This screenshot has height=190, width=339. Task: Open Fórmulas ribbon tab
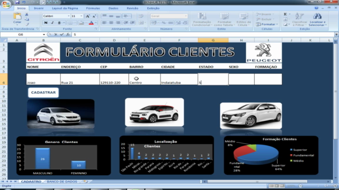tap(93, 8)
